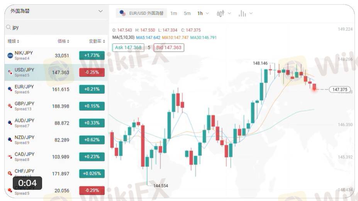Click the USD/JPY flag icon
Screen dimensions: 358x201
pos(10,72)
